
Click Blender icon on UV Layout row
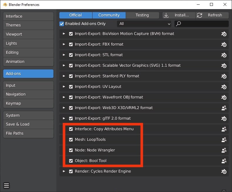[x=224, y=87]
